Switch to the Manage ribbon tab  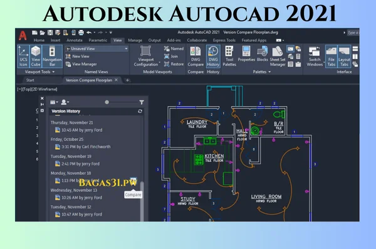[135, 40]
